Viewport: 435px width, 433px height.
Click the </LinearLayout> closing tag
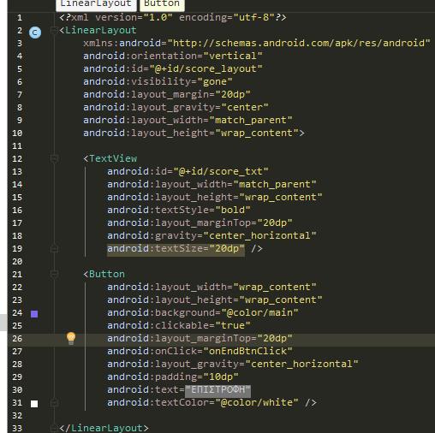click(x=104, y=428)
